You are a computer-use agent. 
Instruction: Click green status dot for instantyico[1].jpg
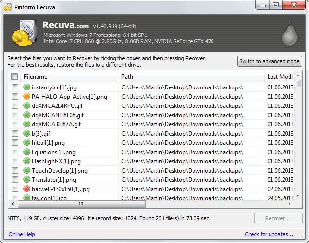[x=27, y=87]
